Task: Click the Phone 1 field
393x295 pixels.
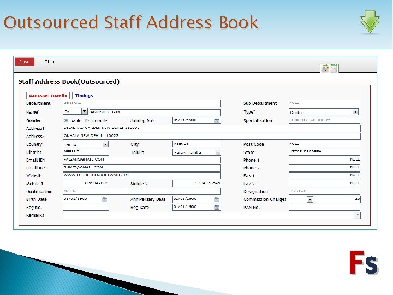Action: (x=325, y=160)
